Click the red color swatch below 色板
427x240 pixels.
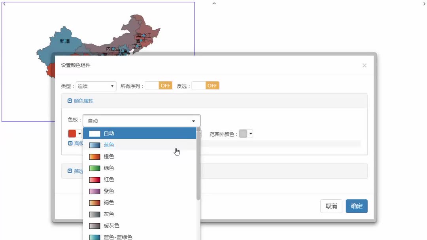click(x=72, y=133)
